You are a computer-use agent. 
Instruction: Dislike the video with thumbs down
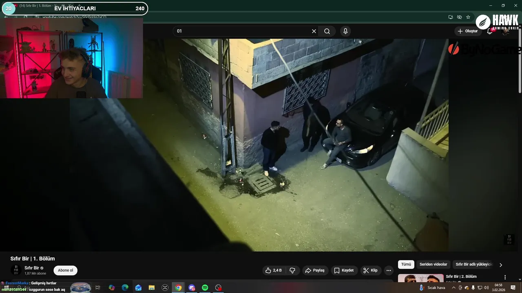[292, 270]
